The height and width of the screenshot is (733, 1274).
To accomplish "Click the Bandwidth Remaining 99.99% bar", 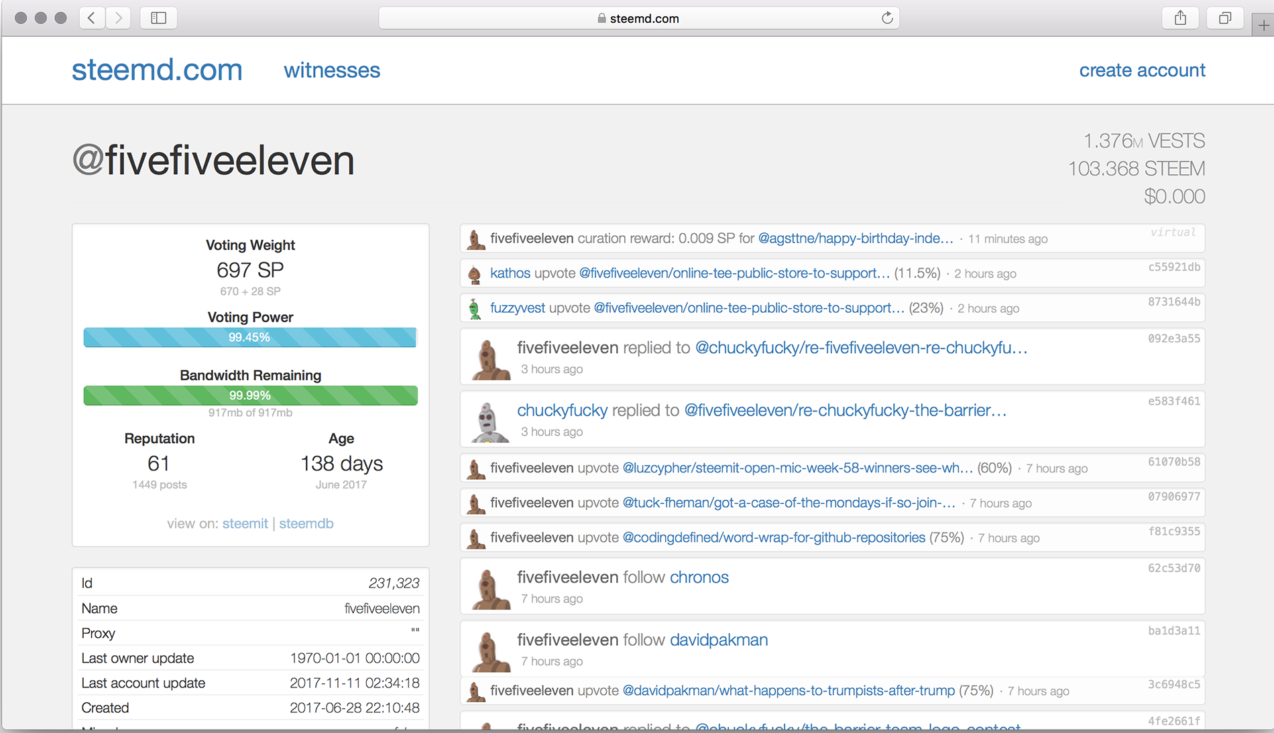I will (x=250, y=395).
